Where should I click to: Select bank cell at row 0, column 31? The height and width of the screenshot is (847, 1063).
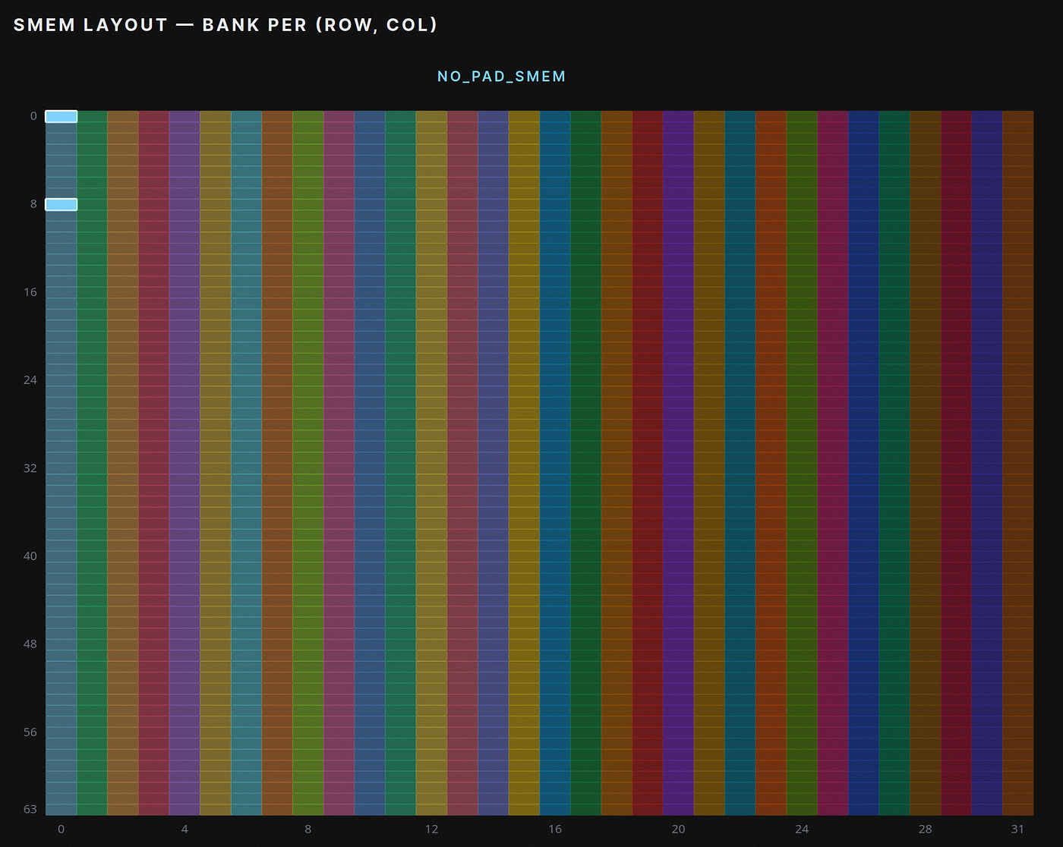[1018, 116]
